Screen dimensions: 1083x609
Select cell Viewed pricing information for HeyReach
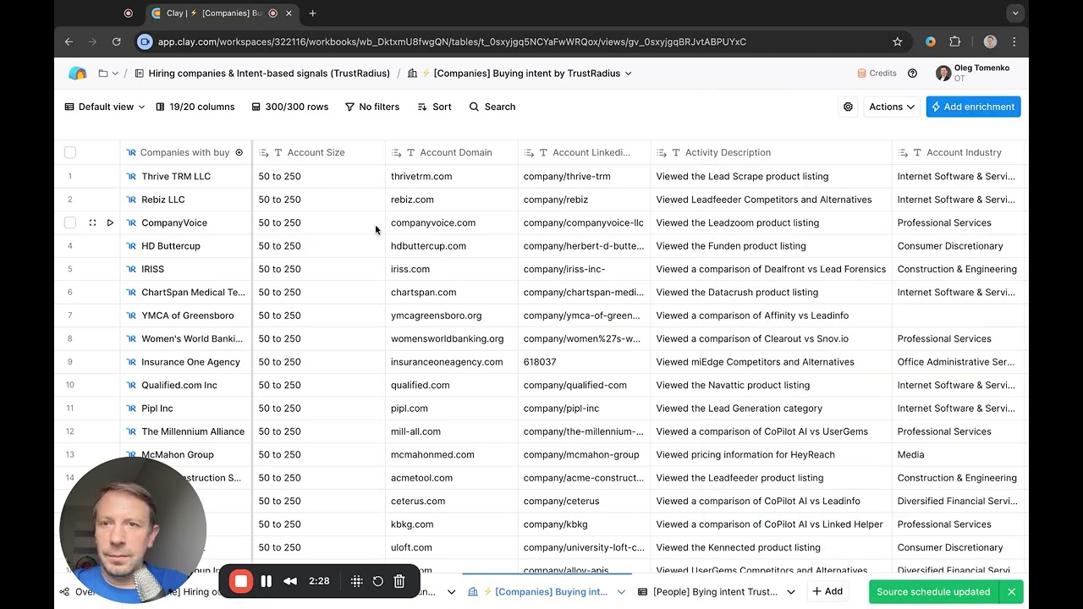click(x=771, y=455)
